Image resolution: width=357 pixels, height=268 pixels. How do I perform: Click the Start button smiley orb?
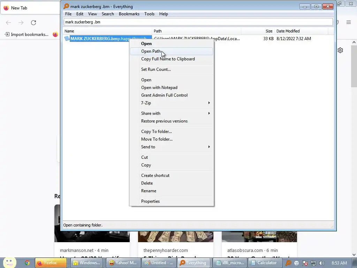pos(9,263)
